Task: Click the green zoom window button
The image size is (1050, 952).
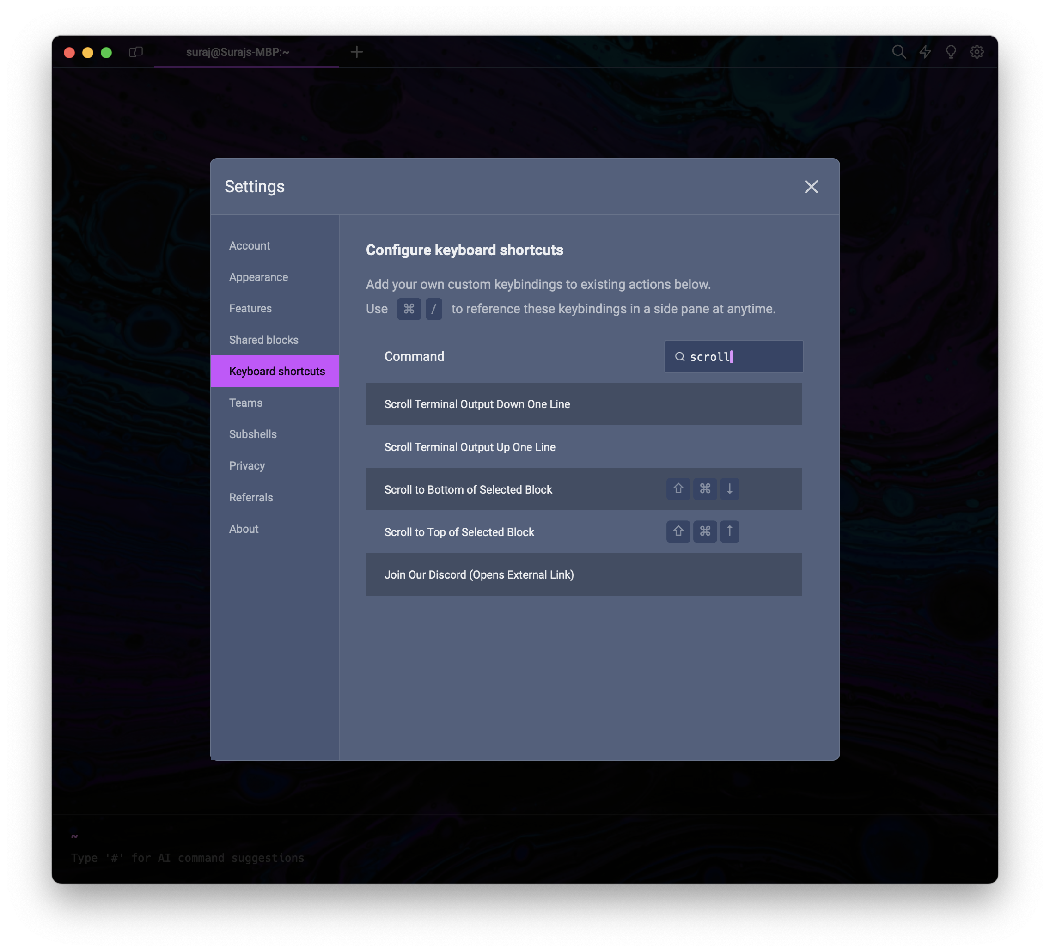Action: 106,52
